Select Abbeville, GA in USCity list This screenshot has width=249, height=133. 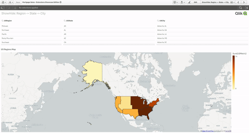coord(202,30)
